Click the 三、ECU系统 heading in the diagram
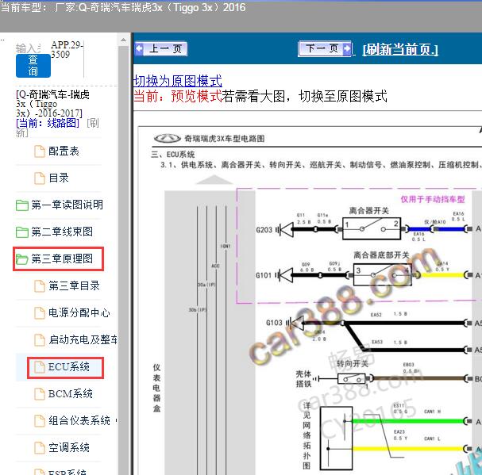 pos(173,155)
